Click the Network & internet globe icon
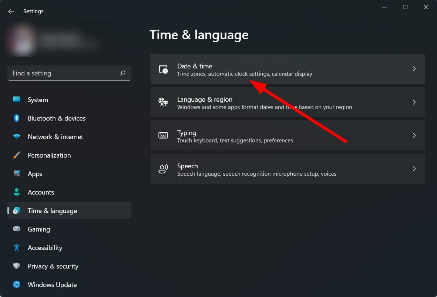437x297 pixels. click(17, 137)
